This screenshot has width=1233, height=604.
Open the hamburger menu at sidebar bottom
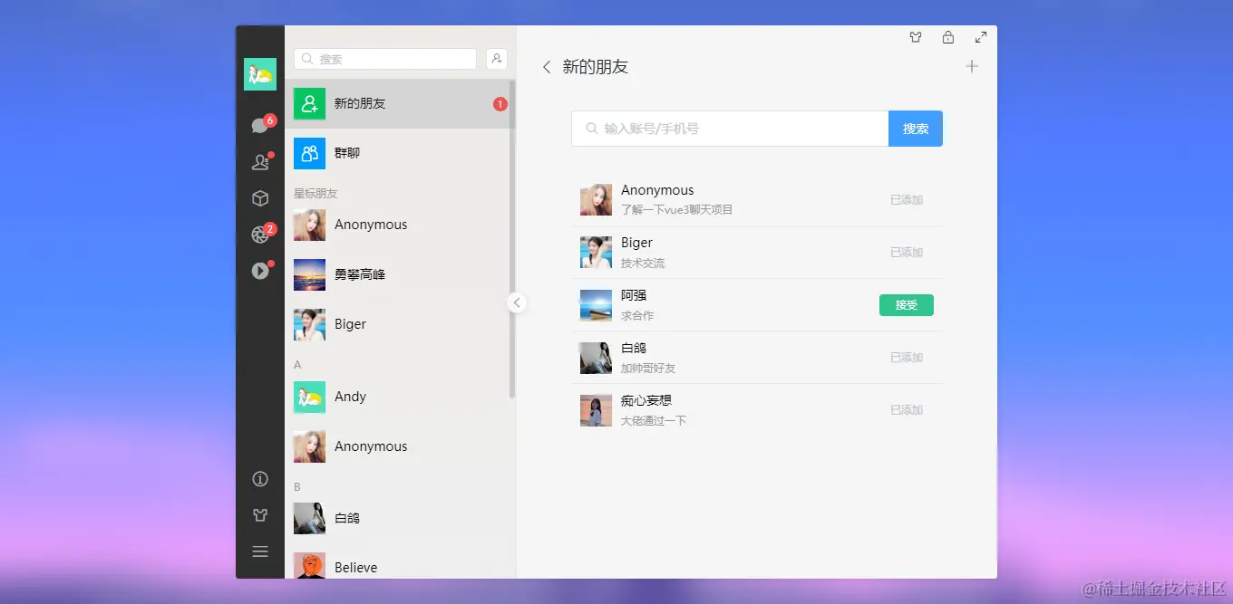pos(260,551)
